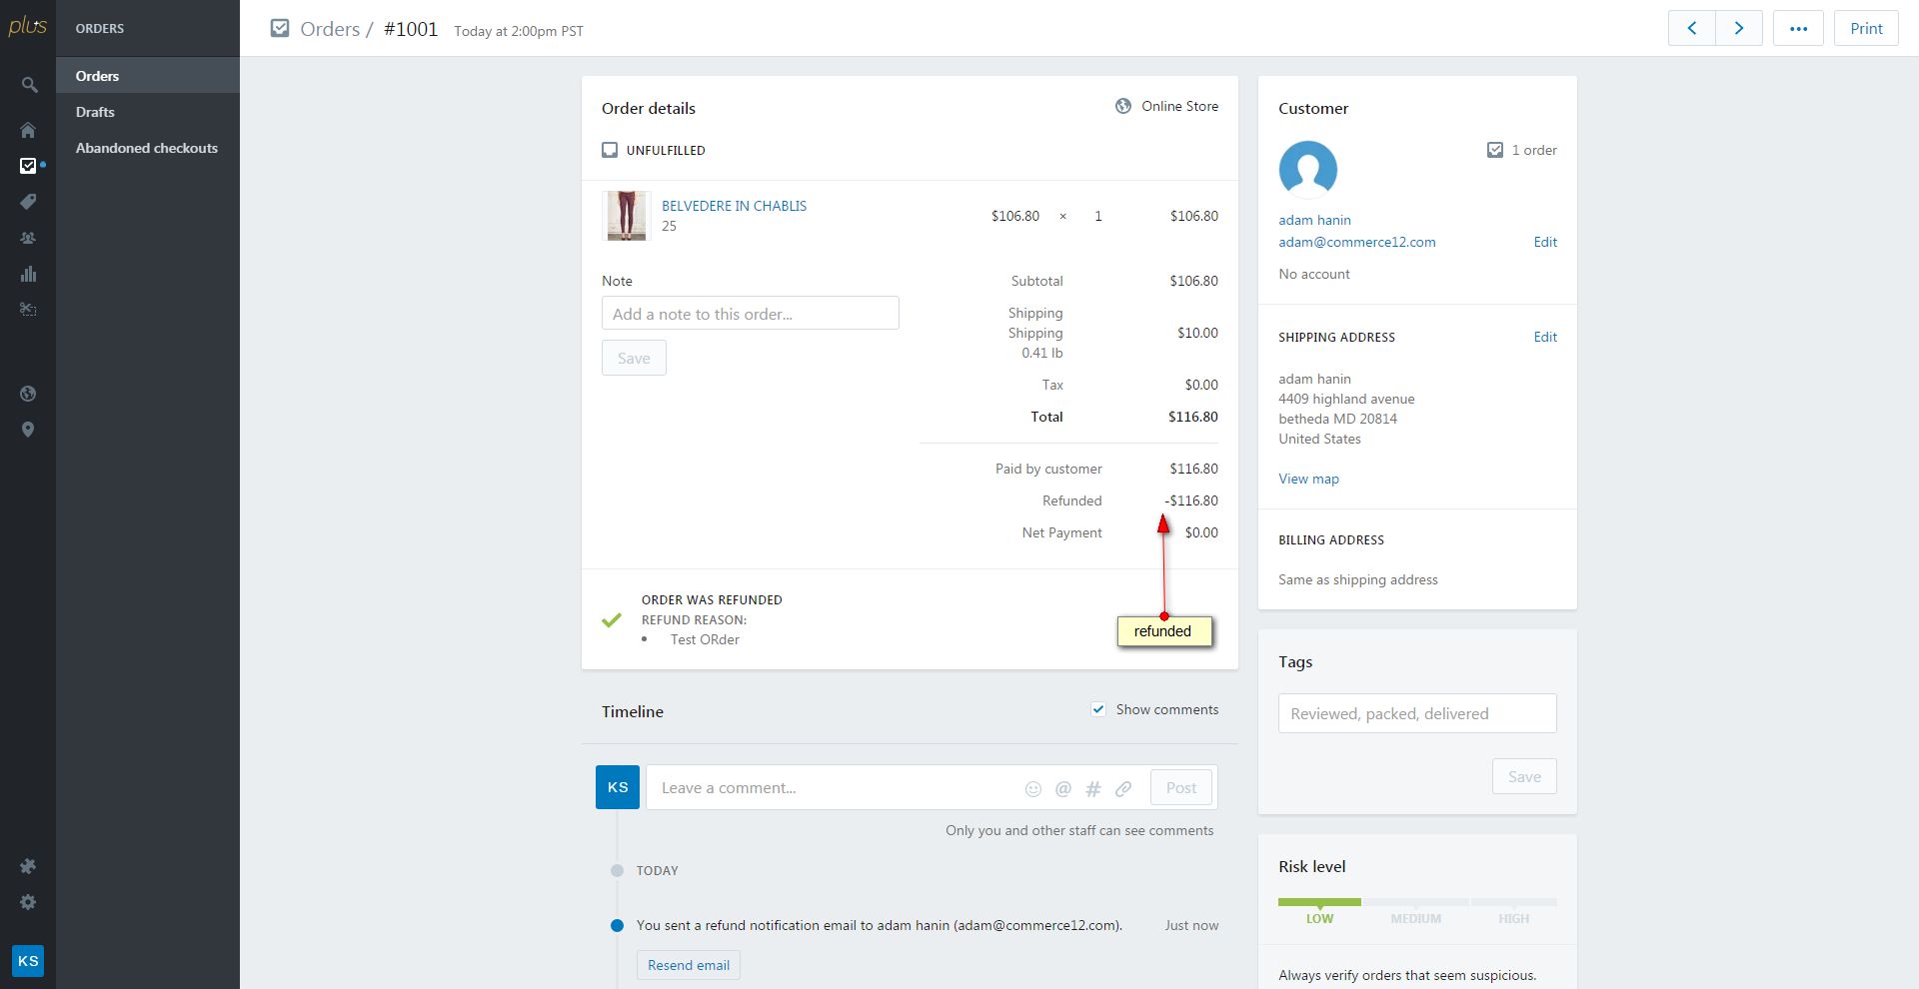
Task: Click the TODAY timeline marker
Action: point(617,870)
